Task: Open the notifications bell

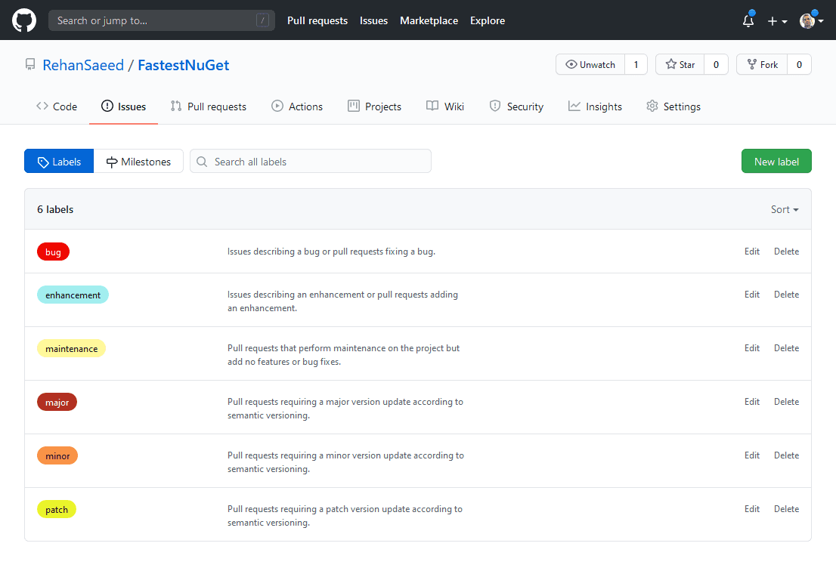Action: click(x=748, y=21)
